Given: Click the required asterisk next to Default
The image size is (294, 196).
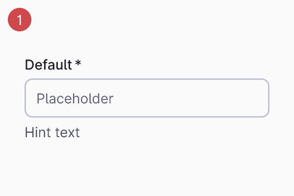Looking at the screenshot, I should pos(78,64).
